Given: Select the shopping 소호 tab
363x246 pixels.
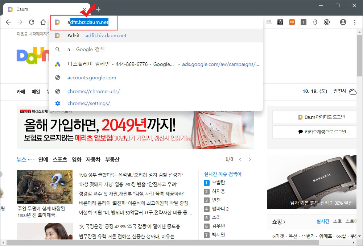Looking at the screenshot, I should 337,221.
